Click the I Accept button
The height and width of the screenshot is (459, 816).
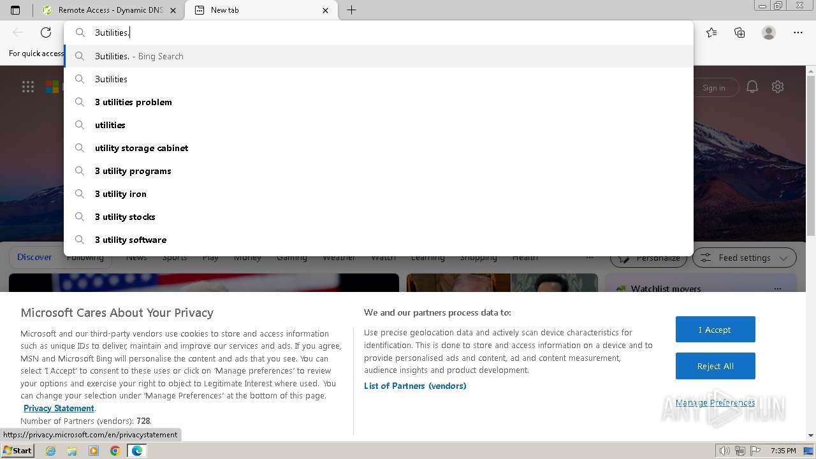coord(715,330)
